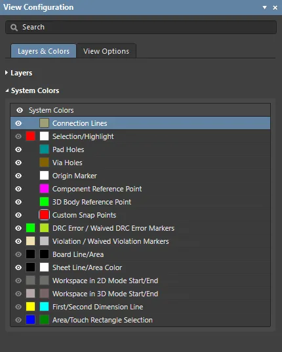Toggle Pad Holes visibility eye
The height and width of the screenshot is (352, 282).
click(x=18, y=149)
